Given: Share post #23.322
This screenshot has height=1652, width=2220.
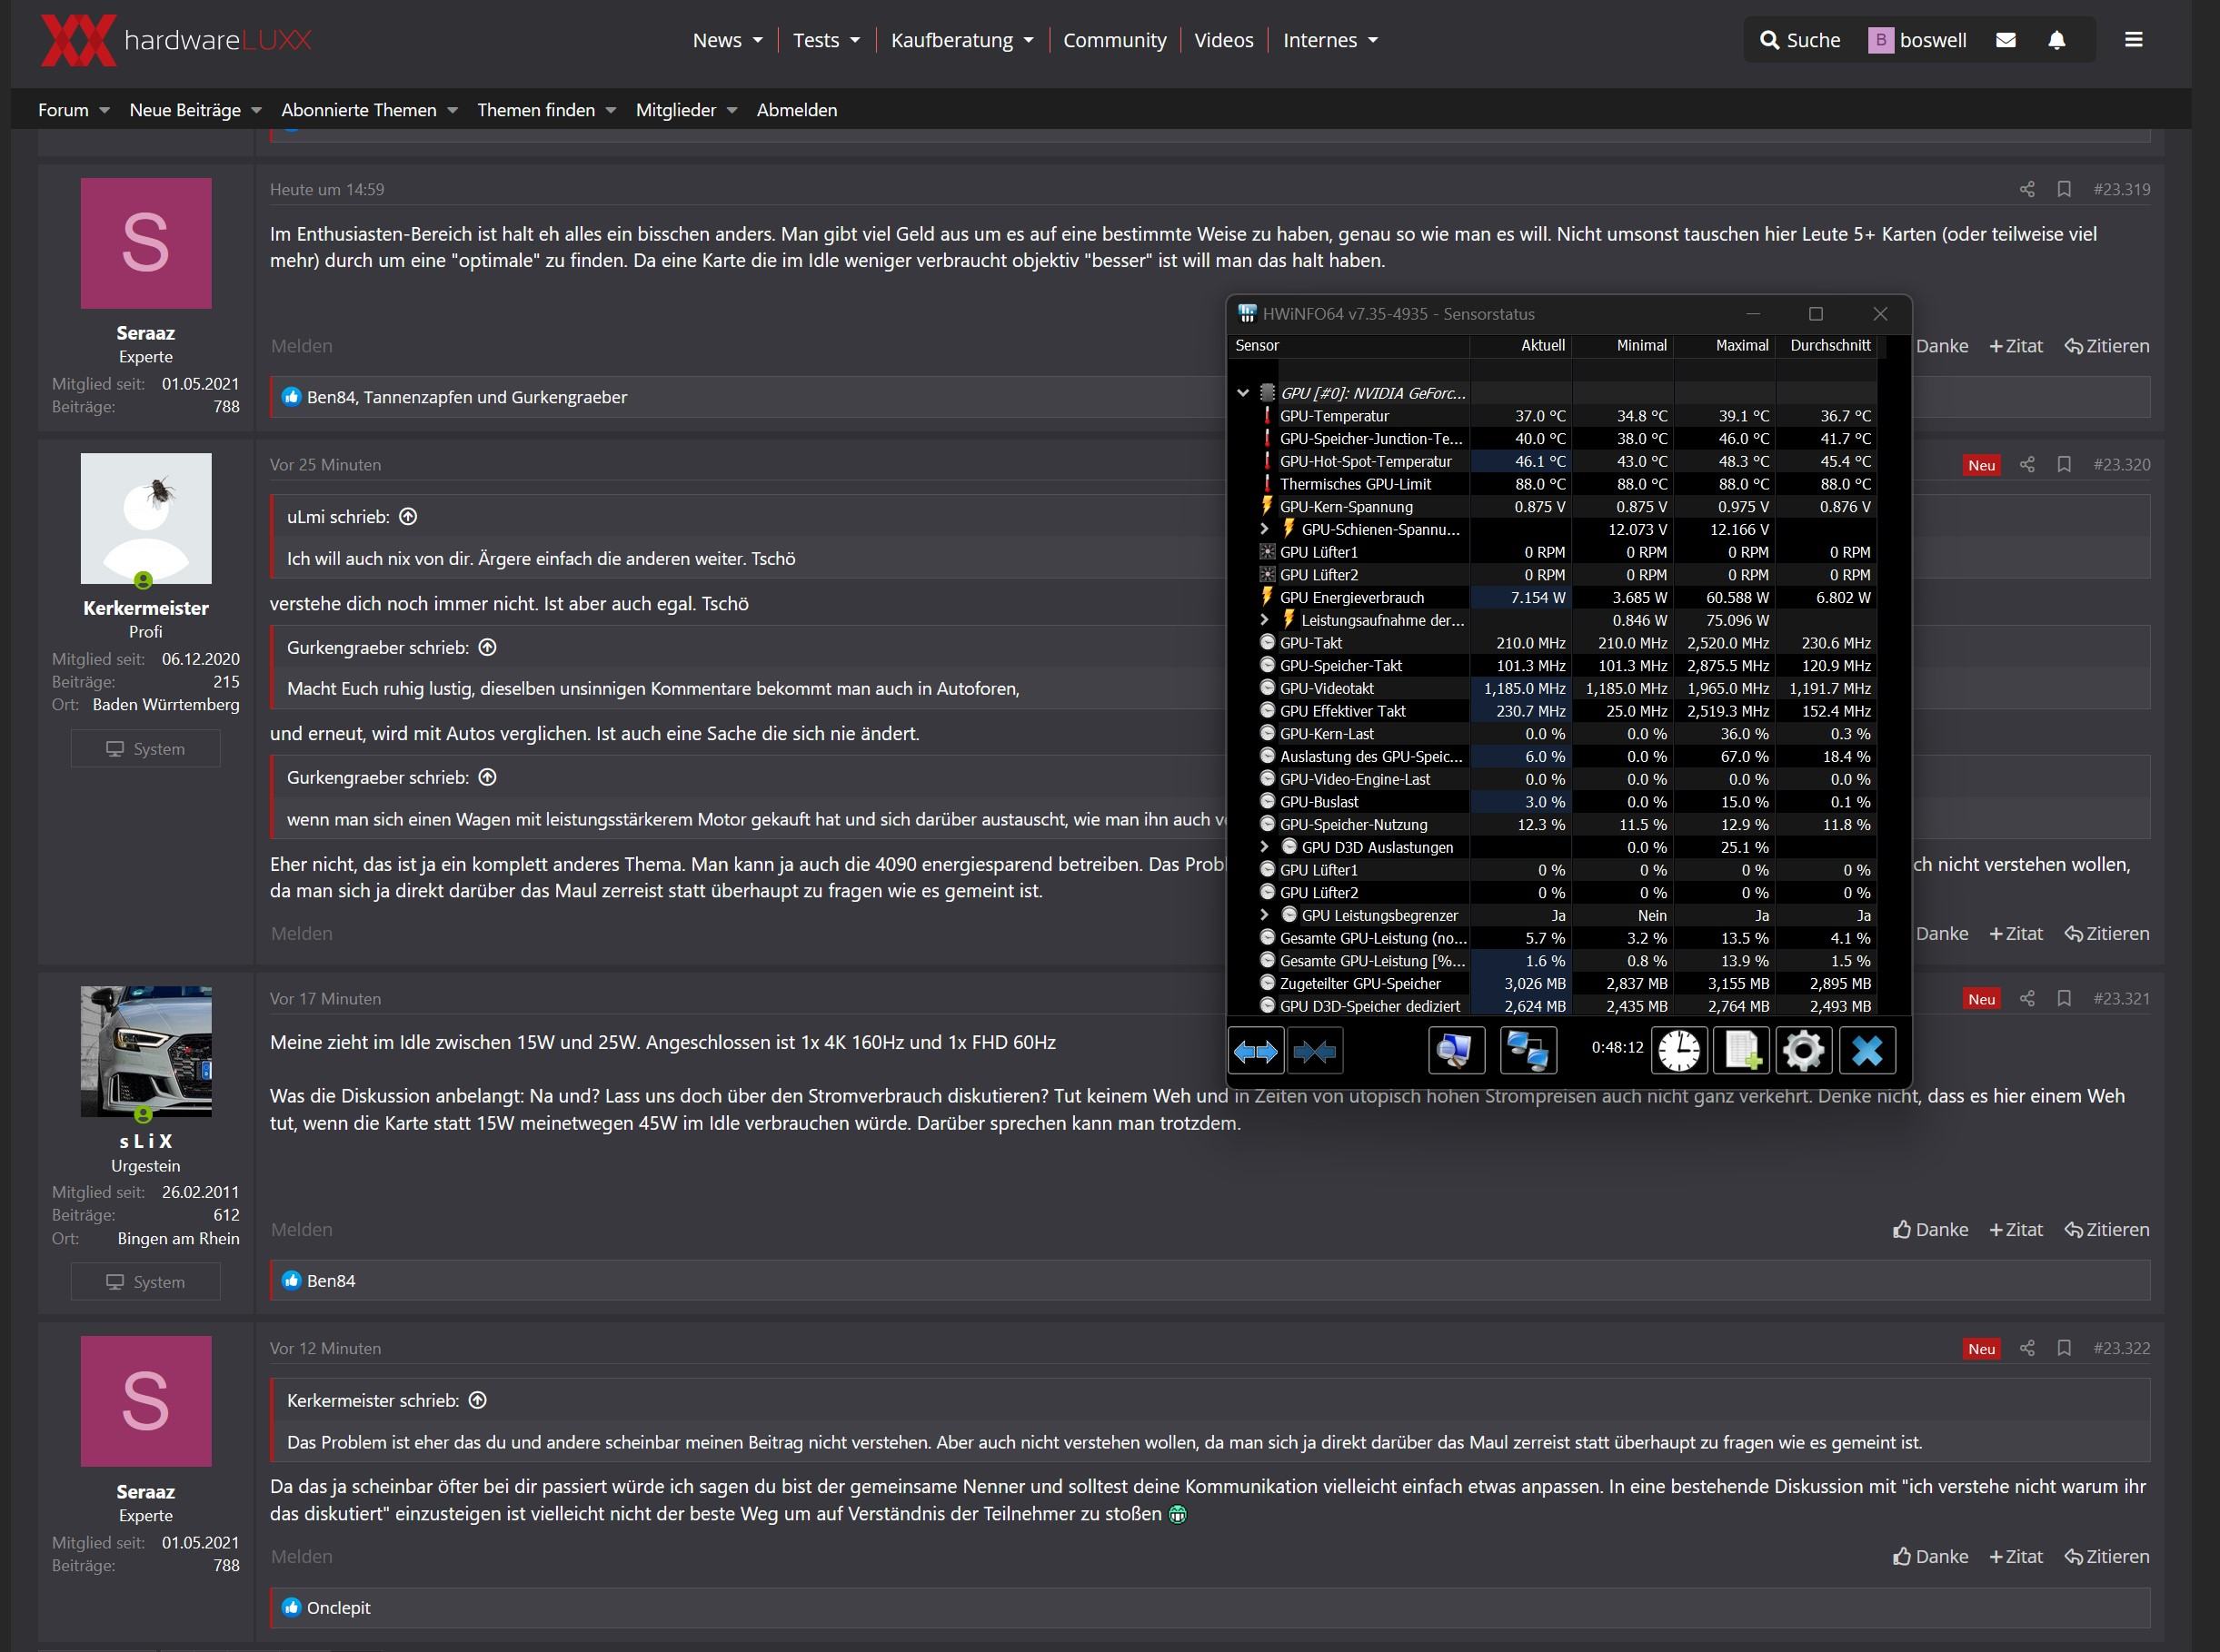Looking at the screenshot, I should [x=2027, y=1348].
